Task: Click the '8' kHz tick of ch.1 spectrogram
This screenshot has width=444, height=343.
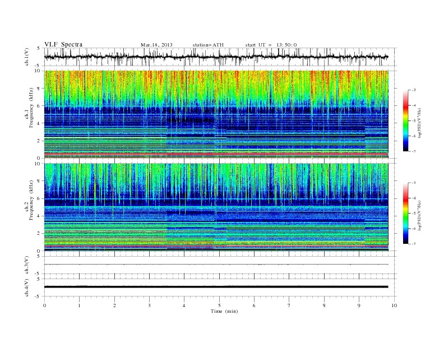Action: pos(39,89)
